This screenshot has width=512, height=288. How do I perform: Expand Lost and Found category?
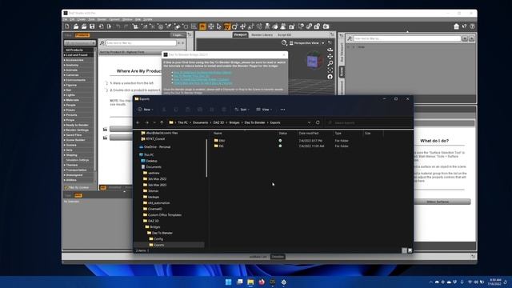click(65, 55)
